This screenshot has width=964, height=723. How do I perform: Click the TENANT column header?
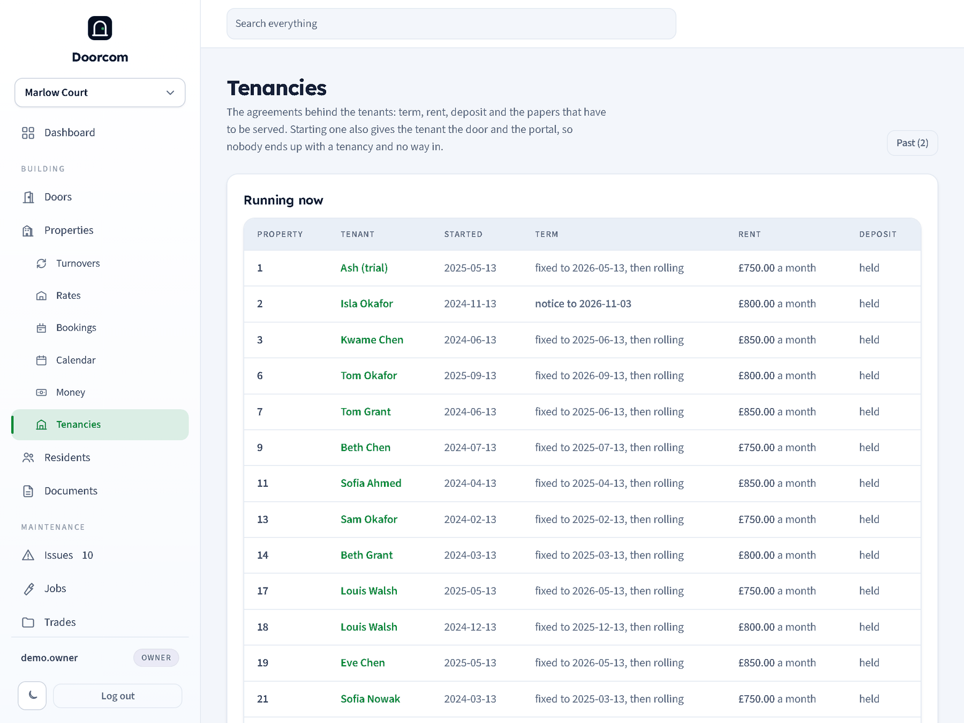click(358, 234)
